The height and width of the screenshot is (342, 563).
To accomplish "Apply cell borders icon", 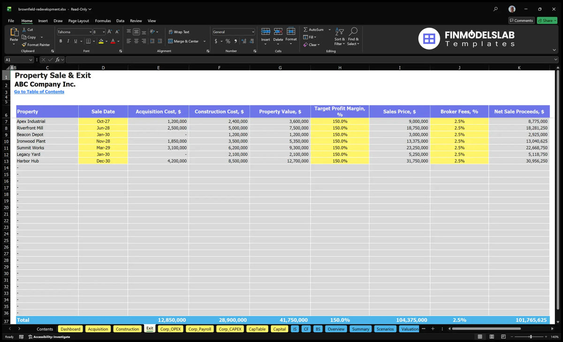I will pos(88,41).
